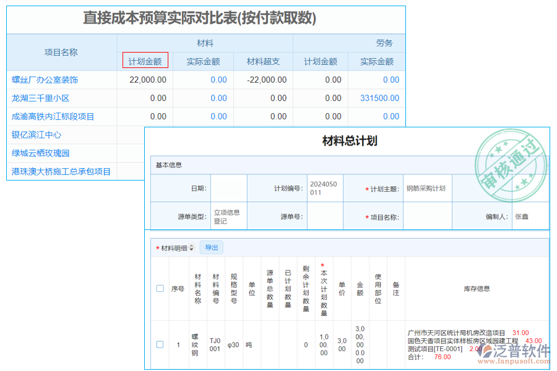The width and height of the screenshot is (557, 371).
Task: Select the checkbox for 螺纹钢 material row
Action: (x=159, y=344)
